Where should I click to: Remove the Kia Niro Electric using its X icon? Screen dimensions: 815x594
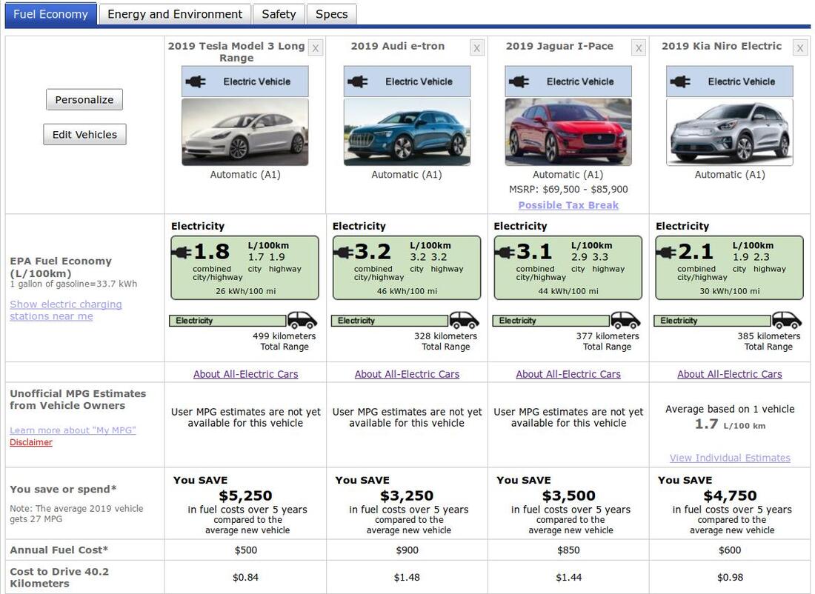point(799,48)
